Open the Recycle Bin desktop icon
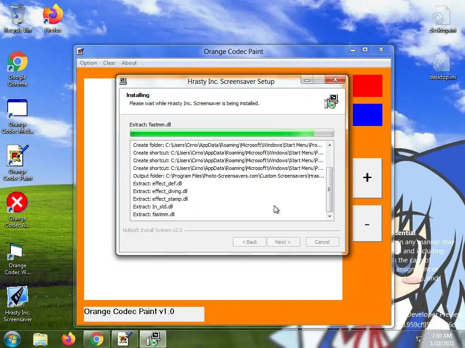Screen dimensions: 465x348 tap(18, 18)
